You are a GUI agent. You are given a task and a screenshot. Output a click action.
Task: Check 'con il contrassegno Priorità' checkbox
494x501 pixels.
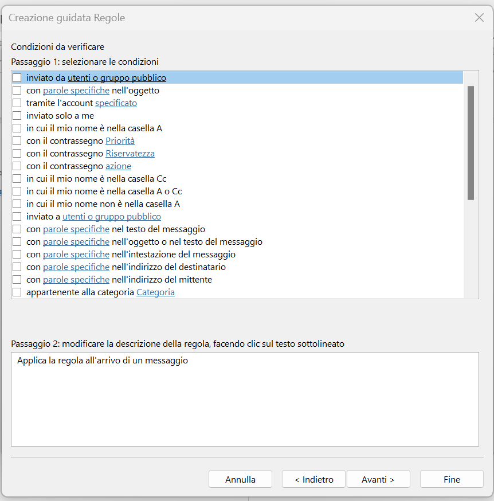point(17,140)
